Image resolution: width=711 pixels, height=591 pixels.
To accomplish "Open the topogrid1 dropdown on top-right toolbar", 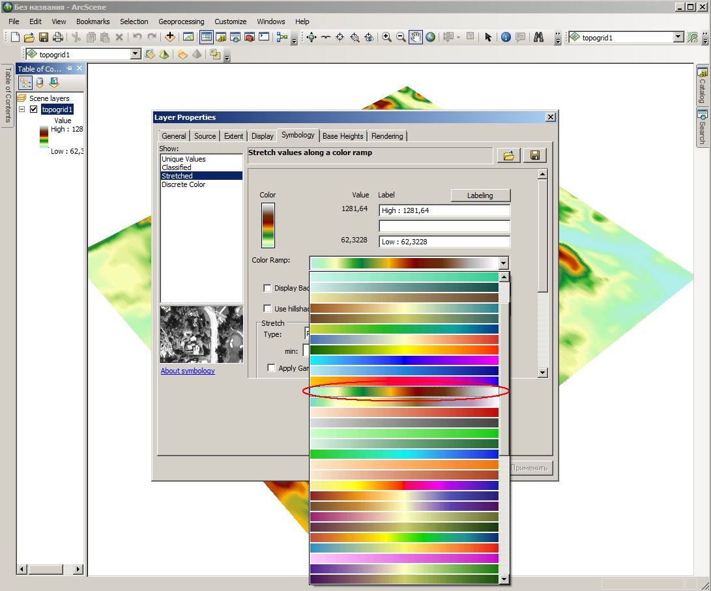I will (x=678, y=37).
